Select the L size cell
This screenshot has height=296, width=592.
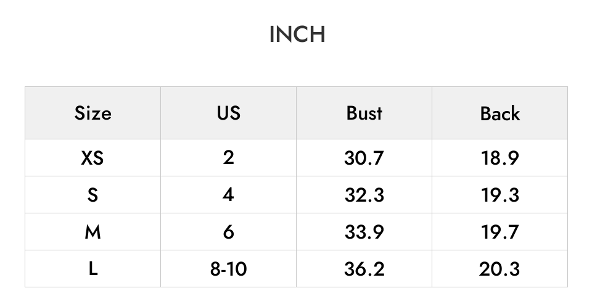(x=93, y=269)
